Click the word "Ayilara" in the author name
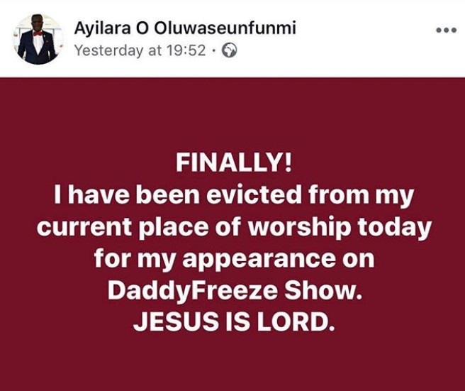The image size is (465, 391). point(99,30)
